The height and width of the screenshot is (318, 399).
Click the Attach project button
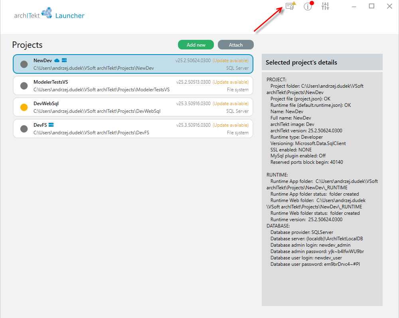tap(236, 45)
